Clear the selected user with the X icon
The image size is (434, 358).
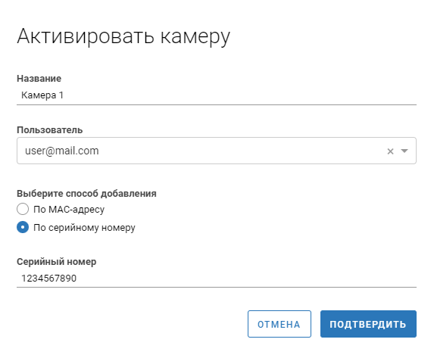[x=390, y=151]
